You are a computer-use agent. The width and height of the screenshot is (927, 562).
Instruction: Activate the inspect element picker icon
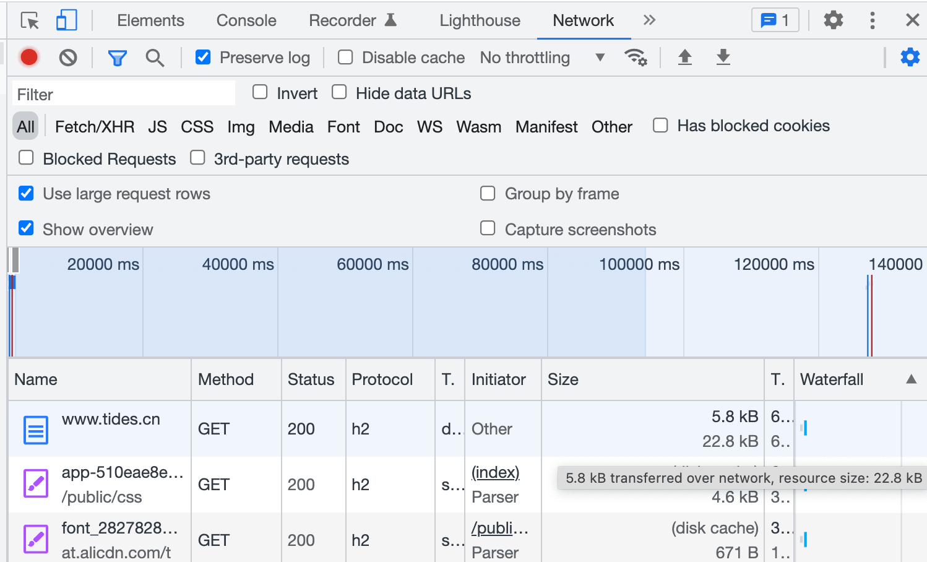30,20
